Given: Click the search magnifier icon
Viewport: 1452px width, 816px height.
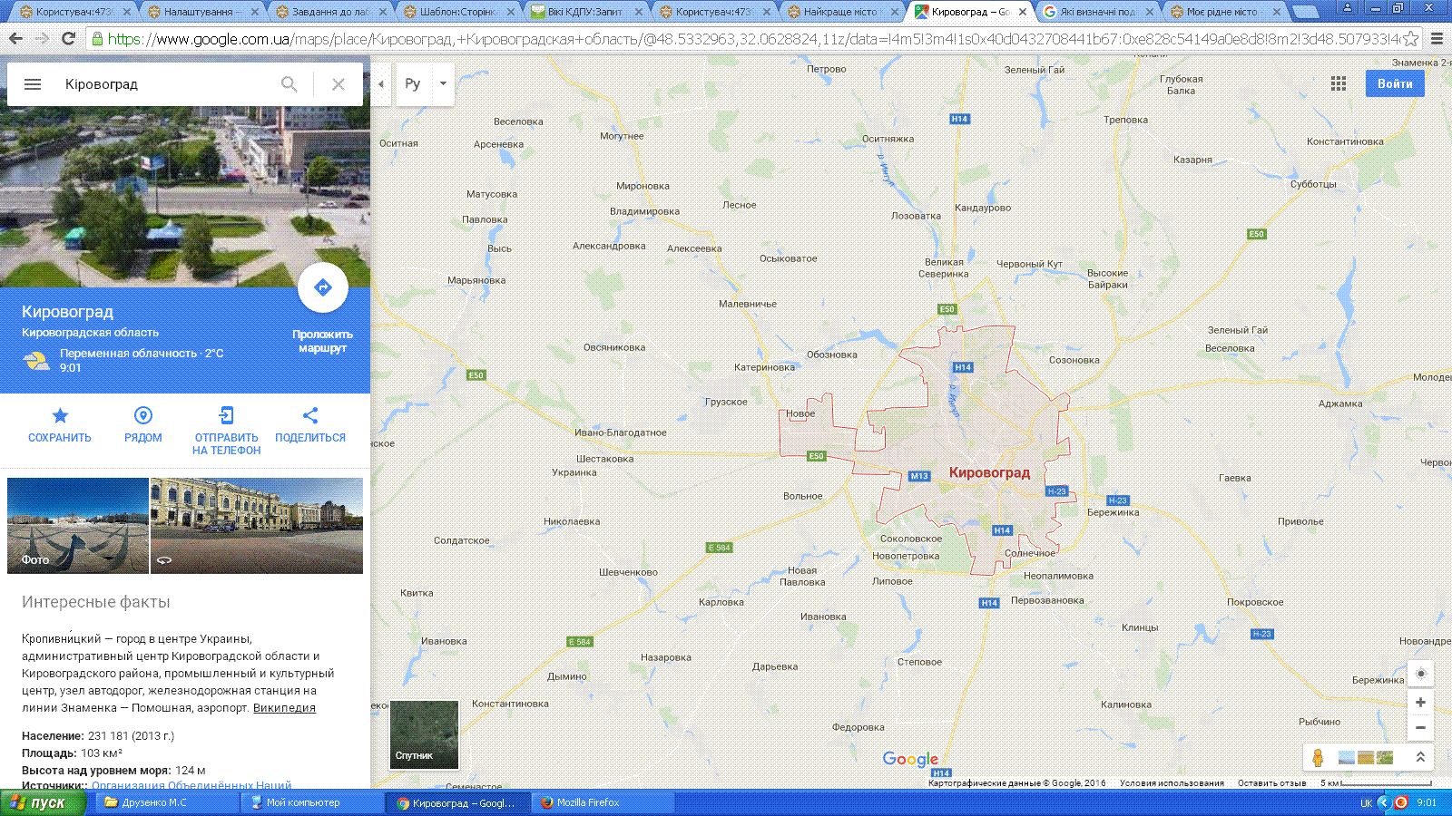Looking at the screenshot, I should tap(289, 84).
